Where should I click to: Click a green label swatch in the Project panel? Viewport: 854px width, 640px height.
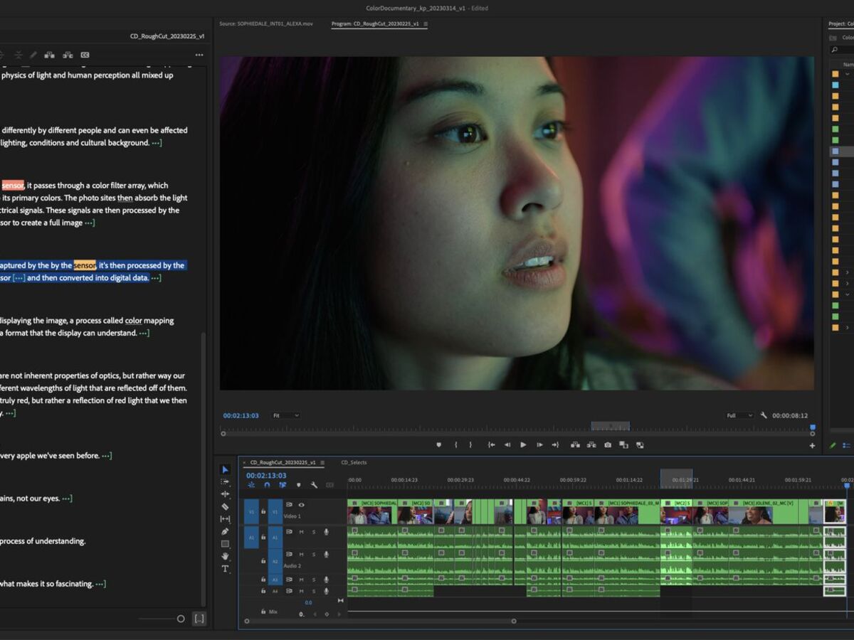[x=834, y=129]
